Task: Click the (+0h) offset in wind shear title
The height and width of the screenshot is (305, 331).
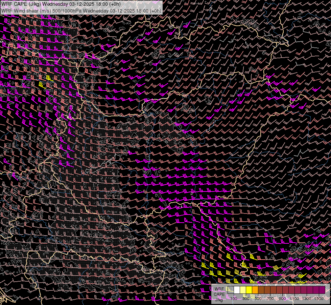Action: point(155,11)
